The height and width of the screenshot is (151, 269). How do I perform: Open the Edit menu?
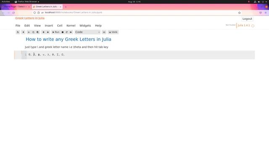click(x=27, y=26)
